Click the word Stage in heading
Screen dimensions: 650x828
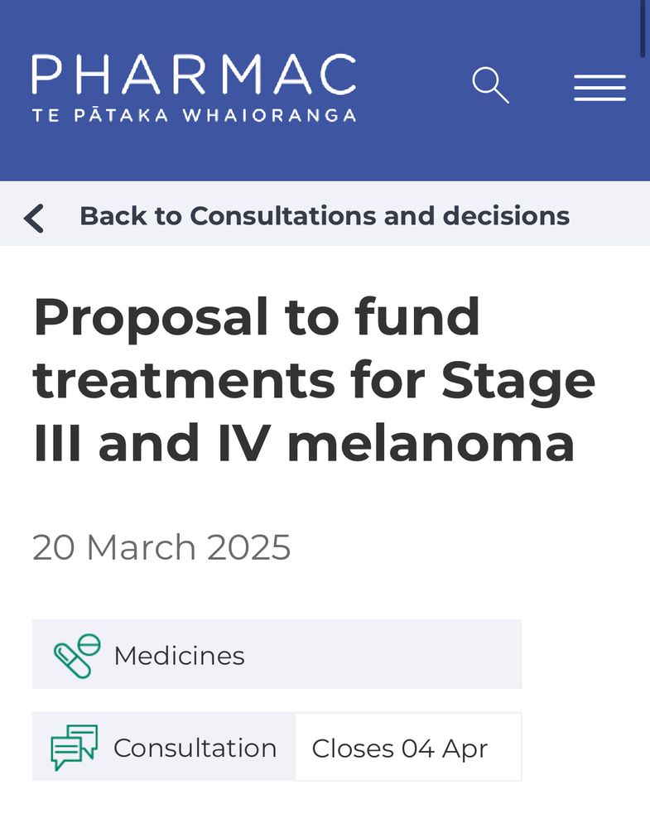(518, 383)
